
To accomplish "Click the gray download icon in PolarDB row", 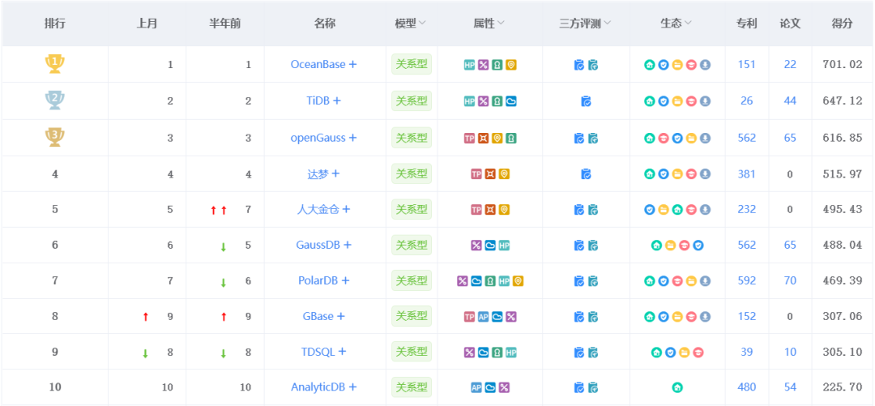I will [706, 281].
